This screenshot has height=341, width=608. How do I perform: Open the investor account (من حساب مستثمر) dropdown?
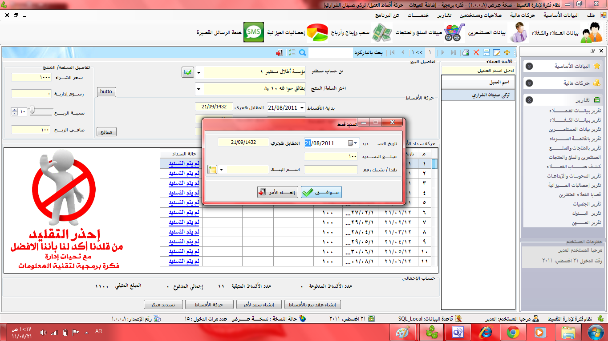(x=199, y=72)
